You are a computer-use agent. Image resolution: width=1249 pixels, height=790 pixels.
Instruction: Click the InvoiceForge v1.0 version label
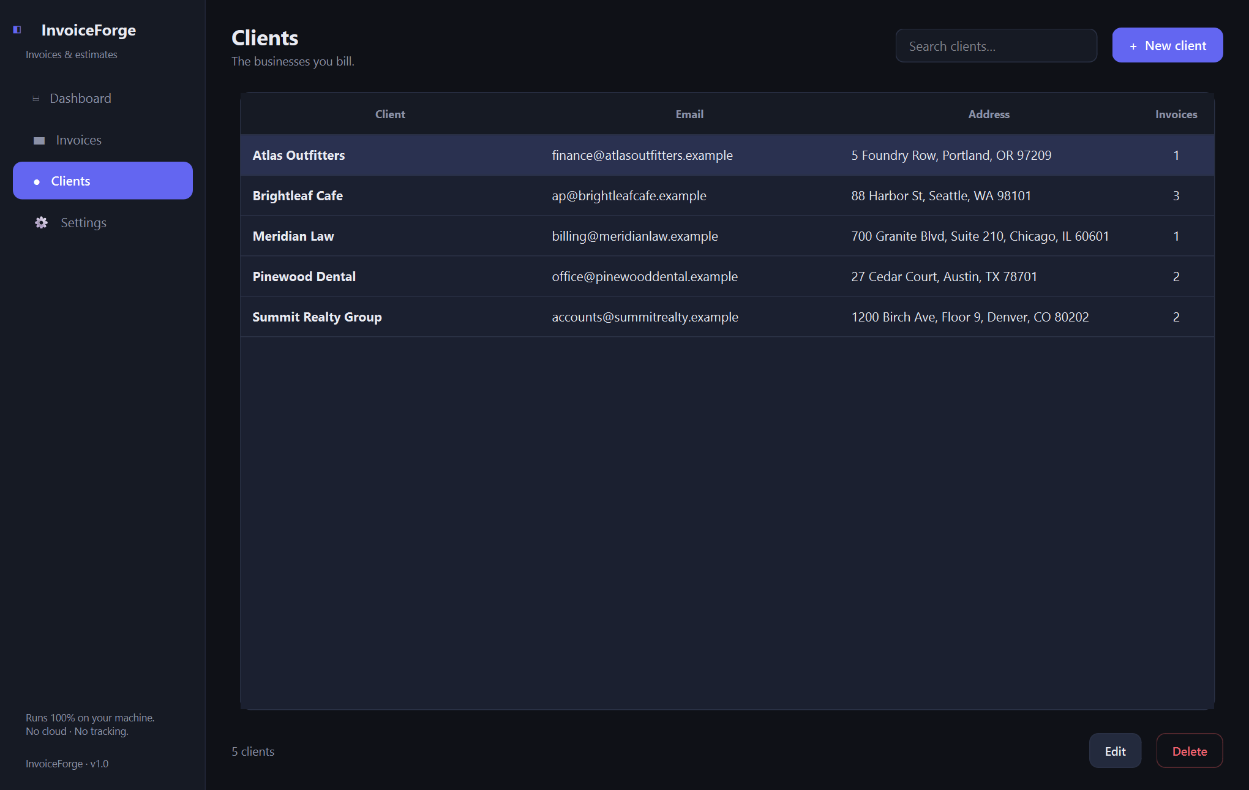pos(67,764)
